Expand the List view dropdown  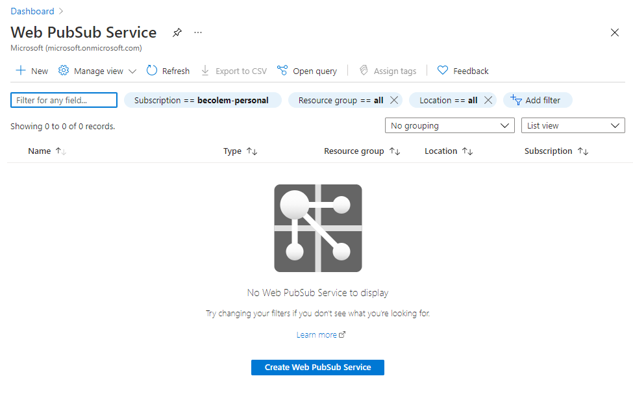[x=573, y=125]
